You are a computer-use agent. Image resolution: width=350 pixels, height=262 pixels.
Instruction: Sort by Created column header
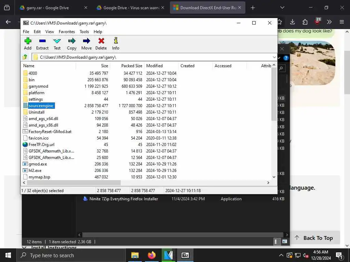click(x=195, y=66)
